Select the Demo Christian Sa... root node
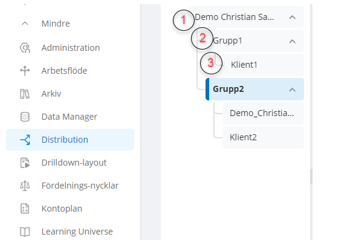350x240 pixels. [245, 17]
